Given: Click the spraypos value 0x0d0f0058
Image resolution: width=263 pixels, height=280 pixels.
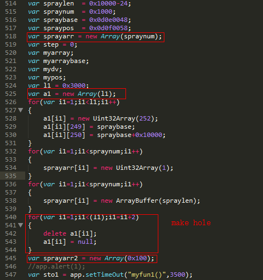Looking at the screenshot, I should coord(108,28).
